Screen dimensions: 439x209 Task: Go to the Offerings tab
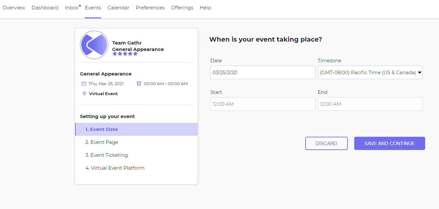(x=182, y=8)
